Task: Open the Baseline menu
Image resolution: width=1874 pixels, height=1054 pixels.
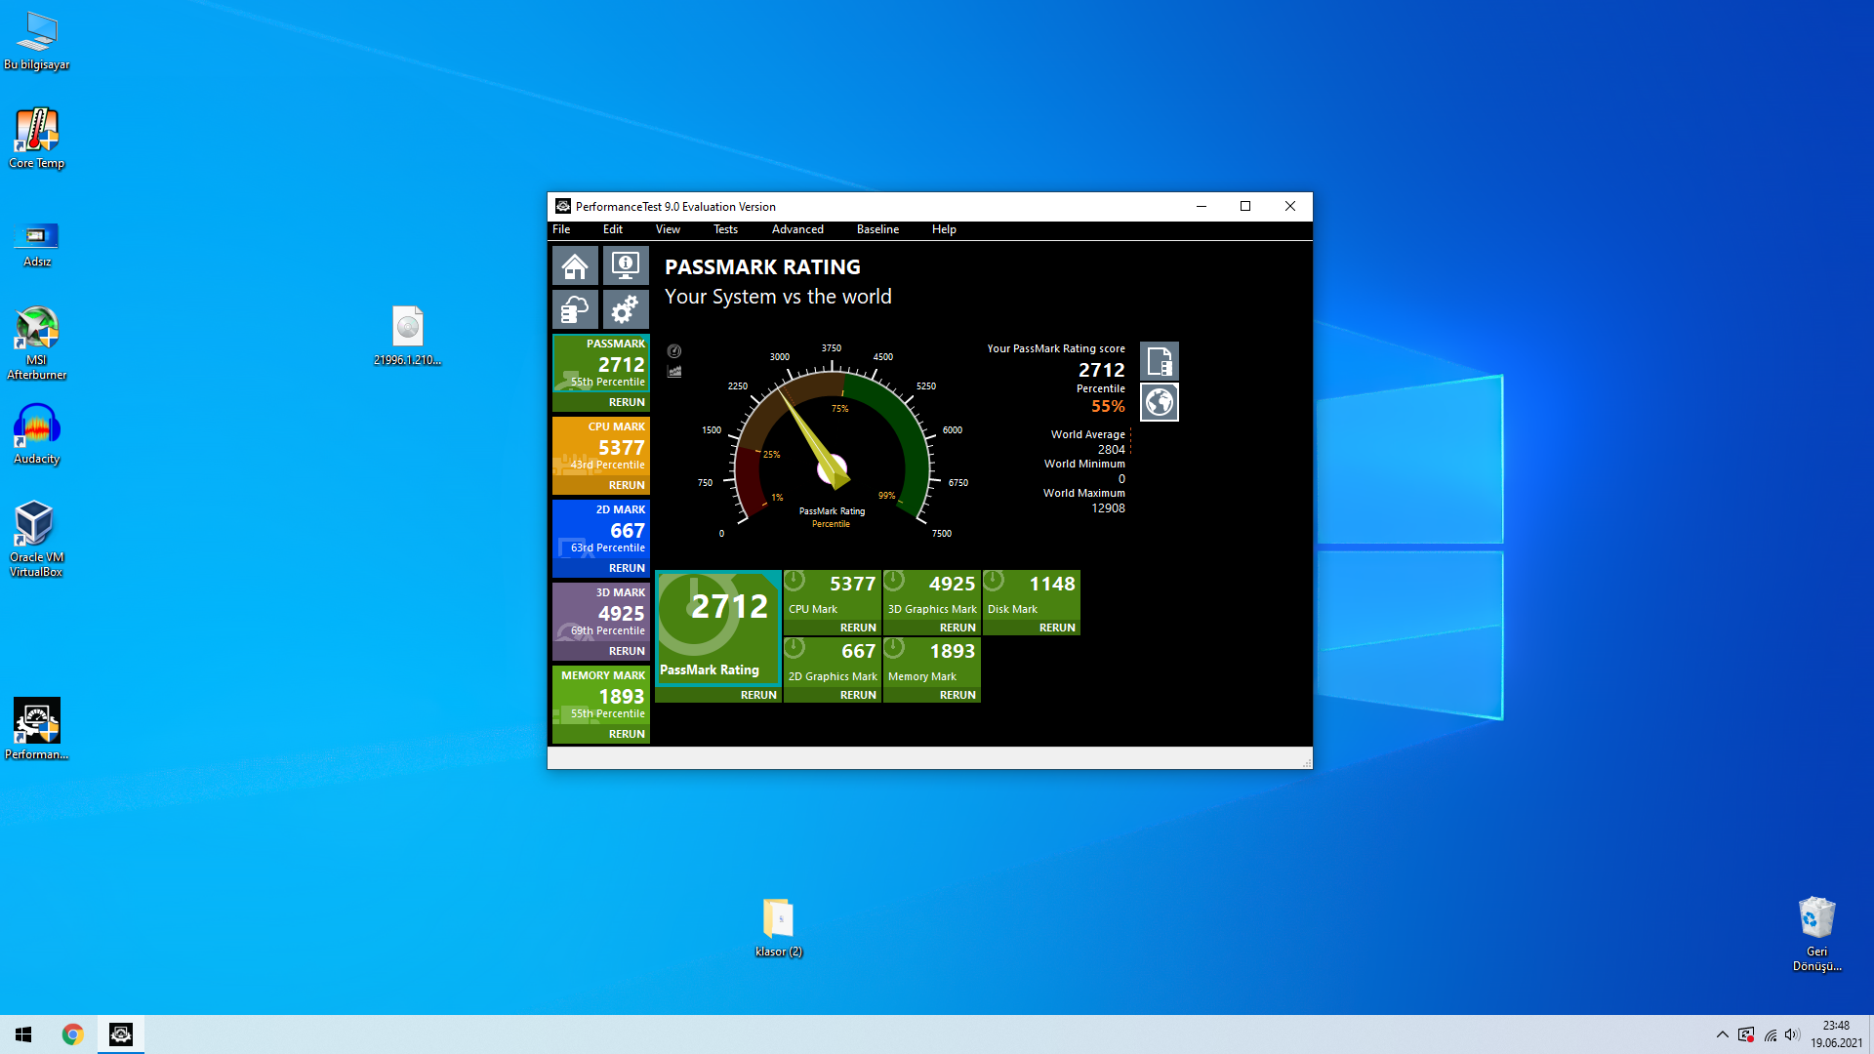Action: 877,229
